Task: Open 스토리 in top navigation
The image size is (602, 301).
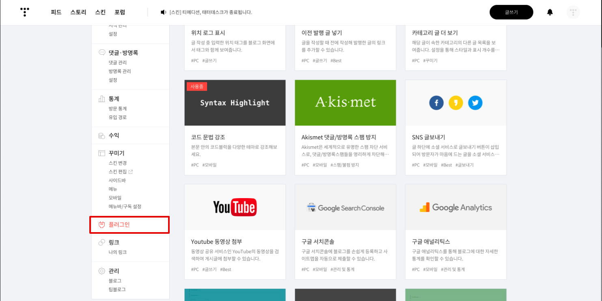Action: [78, 12]
